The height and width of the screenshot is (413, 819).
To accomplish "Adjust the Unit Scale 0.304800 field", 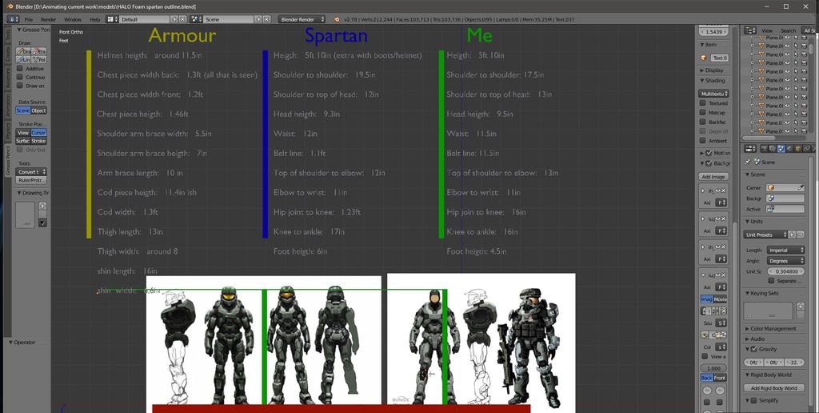I will pyautogui.click(x=785, y=271).
